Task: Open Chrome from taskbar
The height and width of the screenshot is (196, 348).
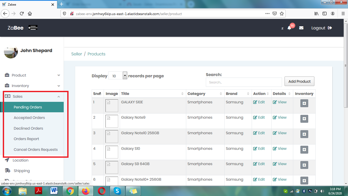Action: 70,191
